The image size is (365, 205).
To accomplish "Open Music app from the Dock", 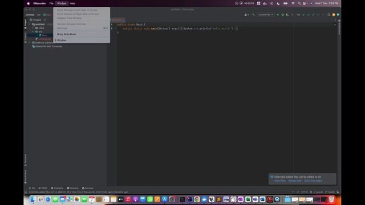I will click(x=128, y=199).
